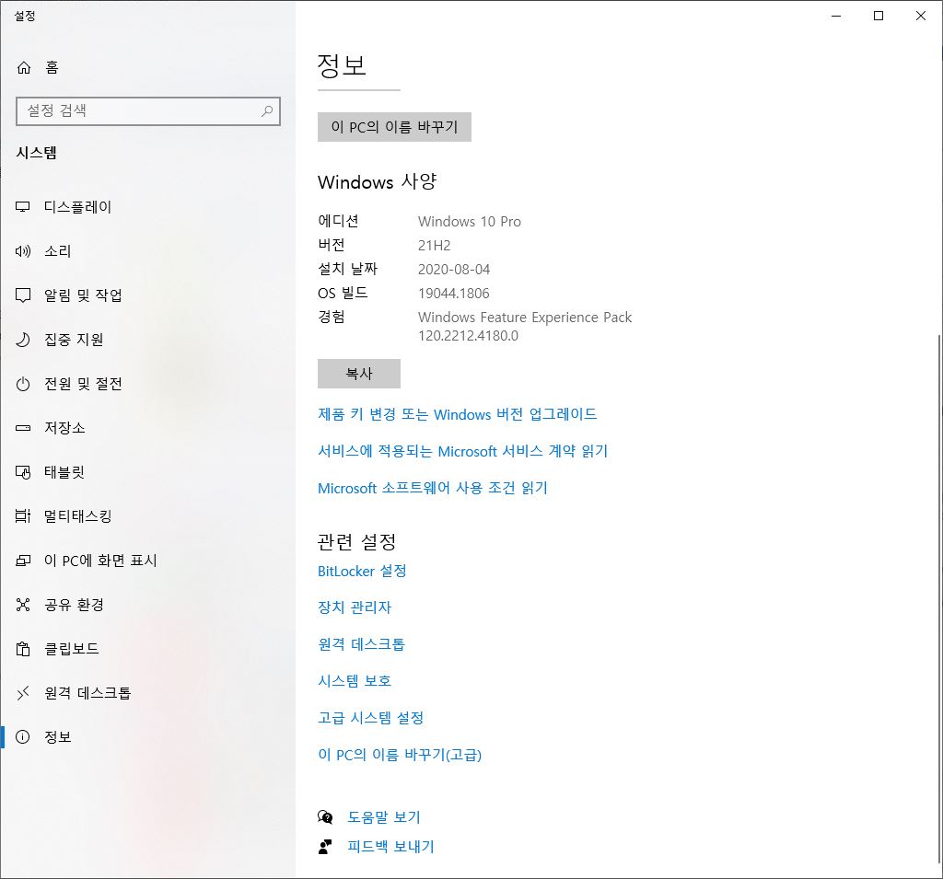Open Microsoft 서비스 계약 읽기 link
Screen dimensions: 943x879
[x=463, y=451]
